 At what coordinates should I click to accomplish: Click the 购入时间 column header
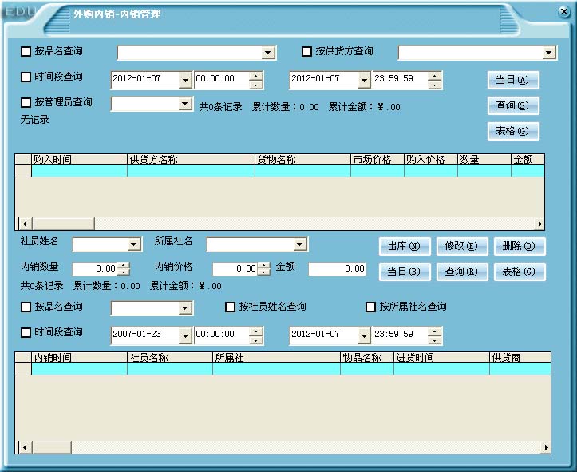(x=80, y=160)
